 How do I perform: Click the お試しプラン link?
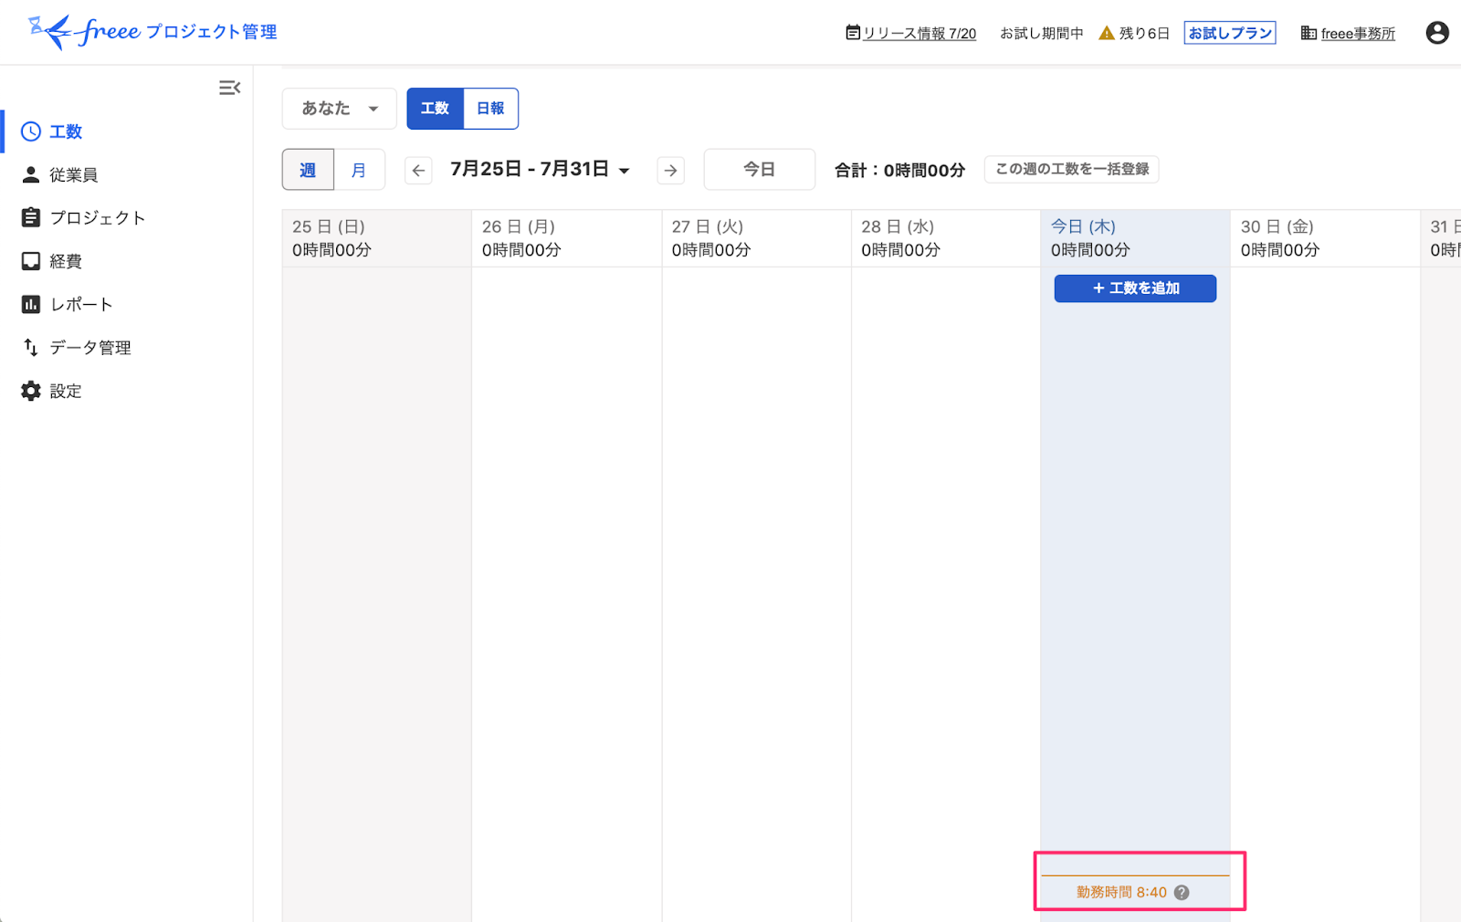coord(1230,33)
